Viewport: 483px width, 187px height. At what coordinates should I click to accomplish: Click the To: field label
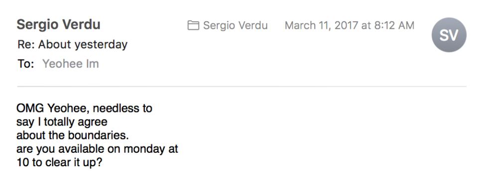coord(25,63)
